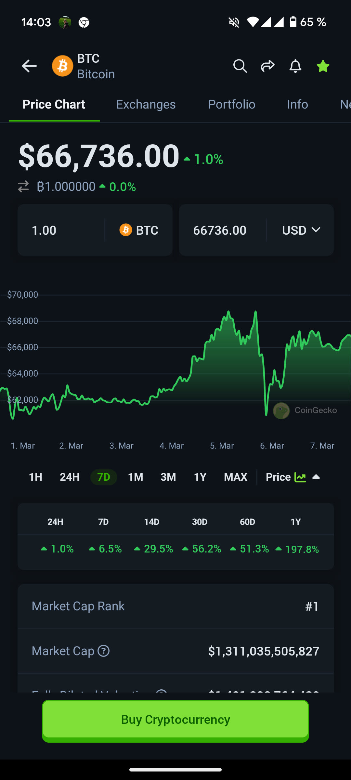Open price alerts via the bell icon
The image size is (351, 780).
[295, 66]
